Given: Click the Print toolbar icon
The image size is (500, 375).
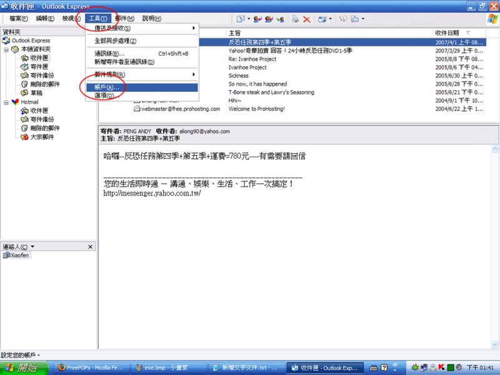Looking at the screenshot, I should click(x=295, y=19).
